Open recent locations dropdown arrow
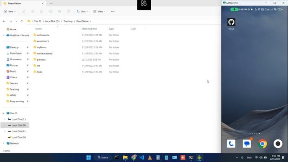Viewport: 288px width, 162px height. pyautogui.click(x=16, y=21)
